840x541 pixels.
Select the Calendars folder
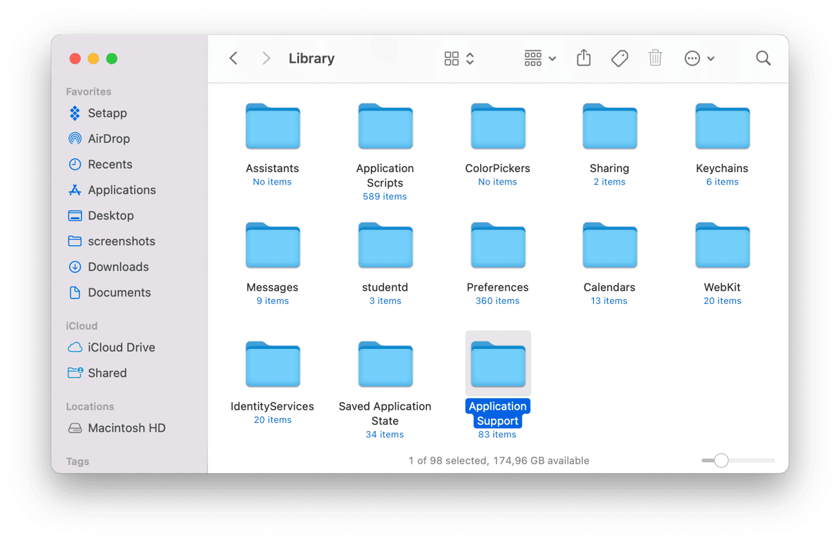[x=610, y=245]
